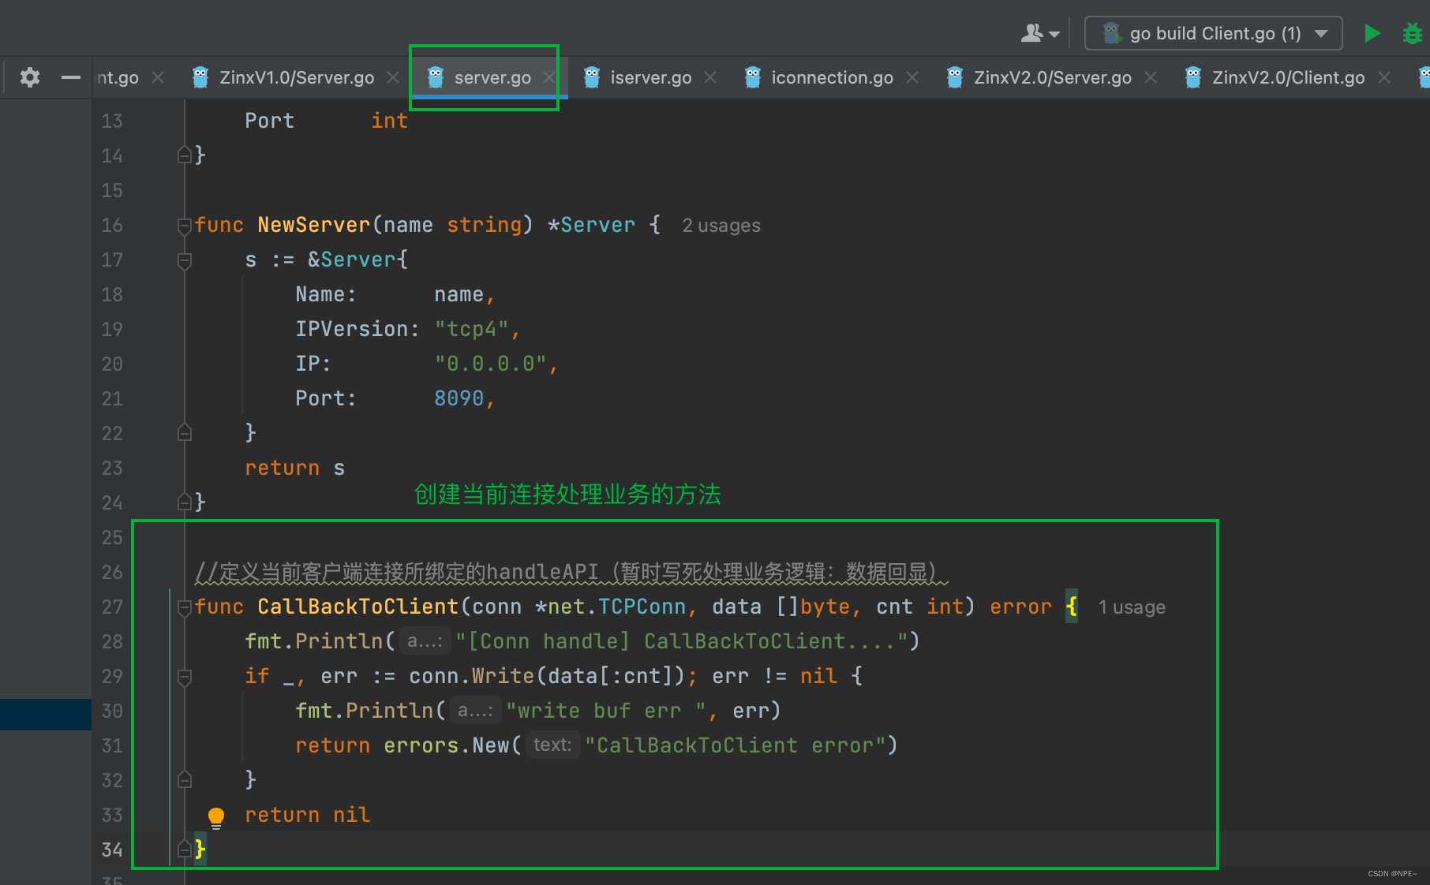The width and height of the screenshot is (1430, 885).
Task: Switch to ZinxV2.0/Server.go tab
Action: coord(1053,77)
